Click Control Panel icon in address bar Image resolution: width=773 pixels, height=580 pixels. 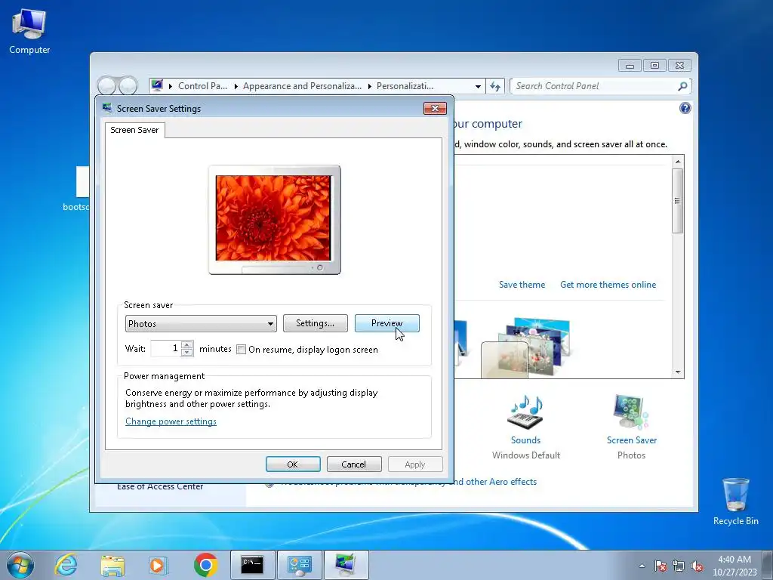(x=157, y=85)
